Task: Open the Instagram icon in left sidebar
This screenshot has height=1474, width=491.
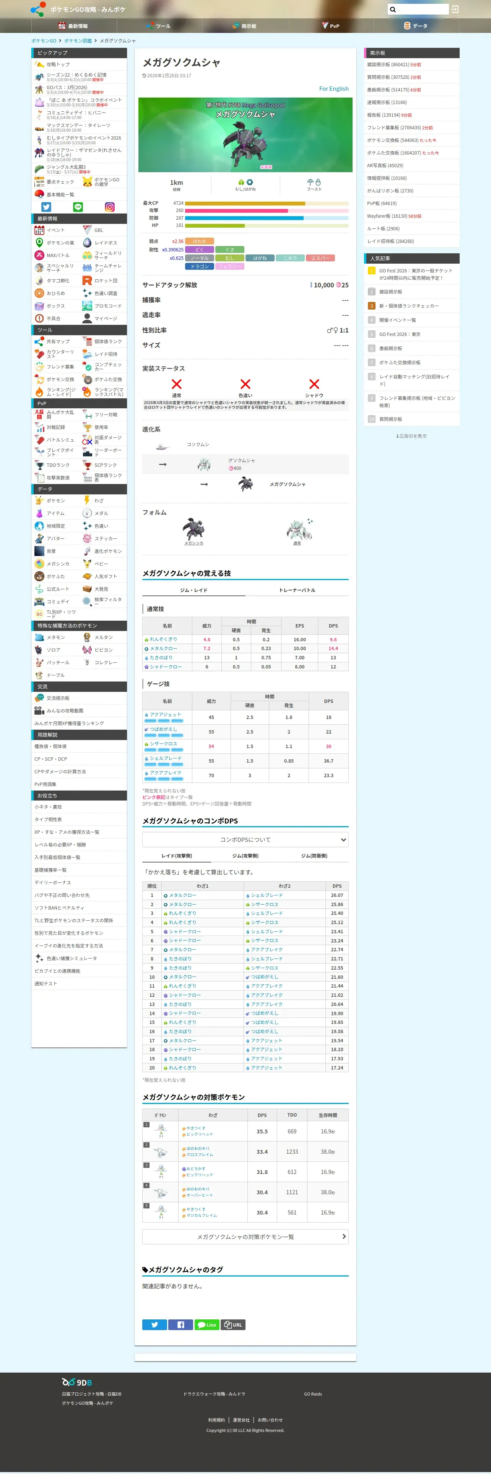Action: [x=110, y=207]
